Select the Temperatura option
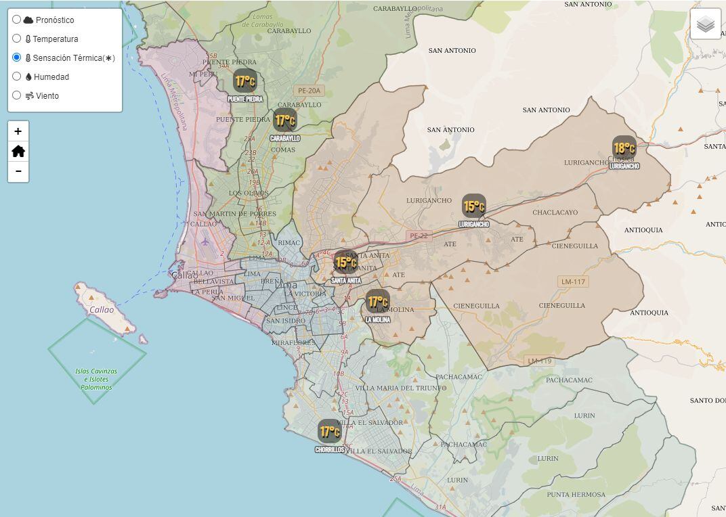Screen dimensions: 726x517 point(16,39)
